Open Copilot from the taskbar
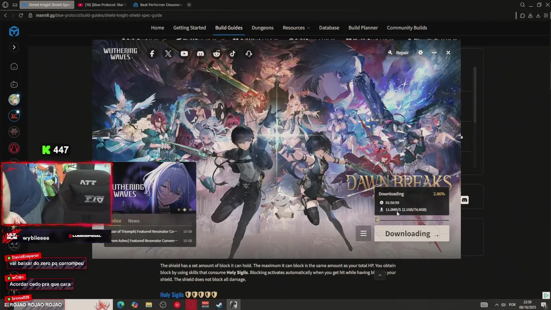 pyautogui.click(x=135, y=305)
